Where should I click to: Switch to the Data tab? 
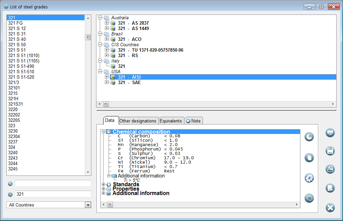111,120
